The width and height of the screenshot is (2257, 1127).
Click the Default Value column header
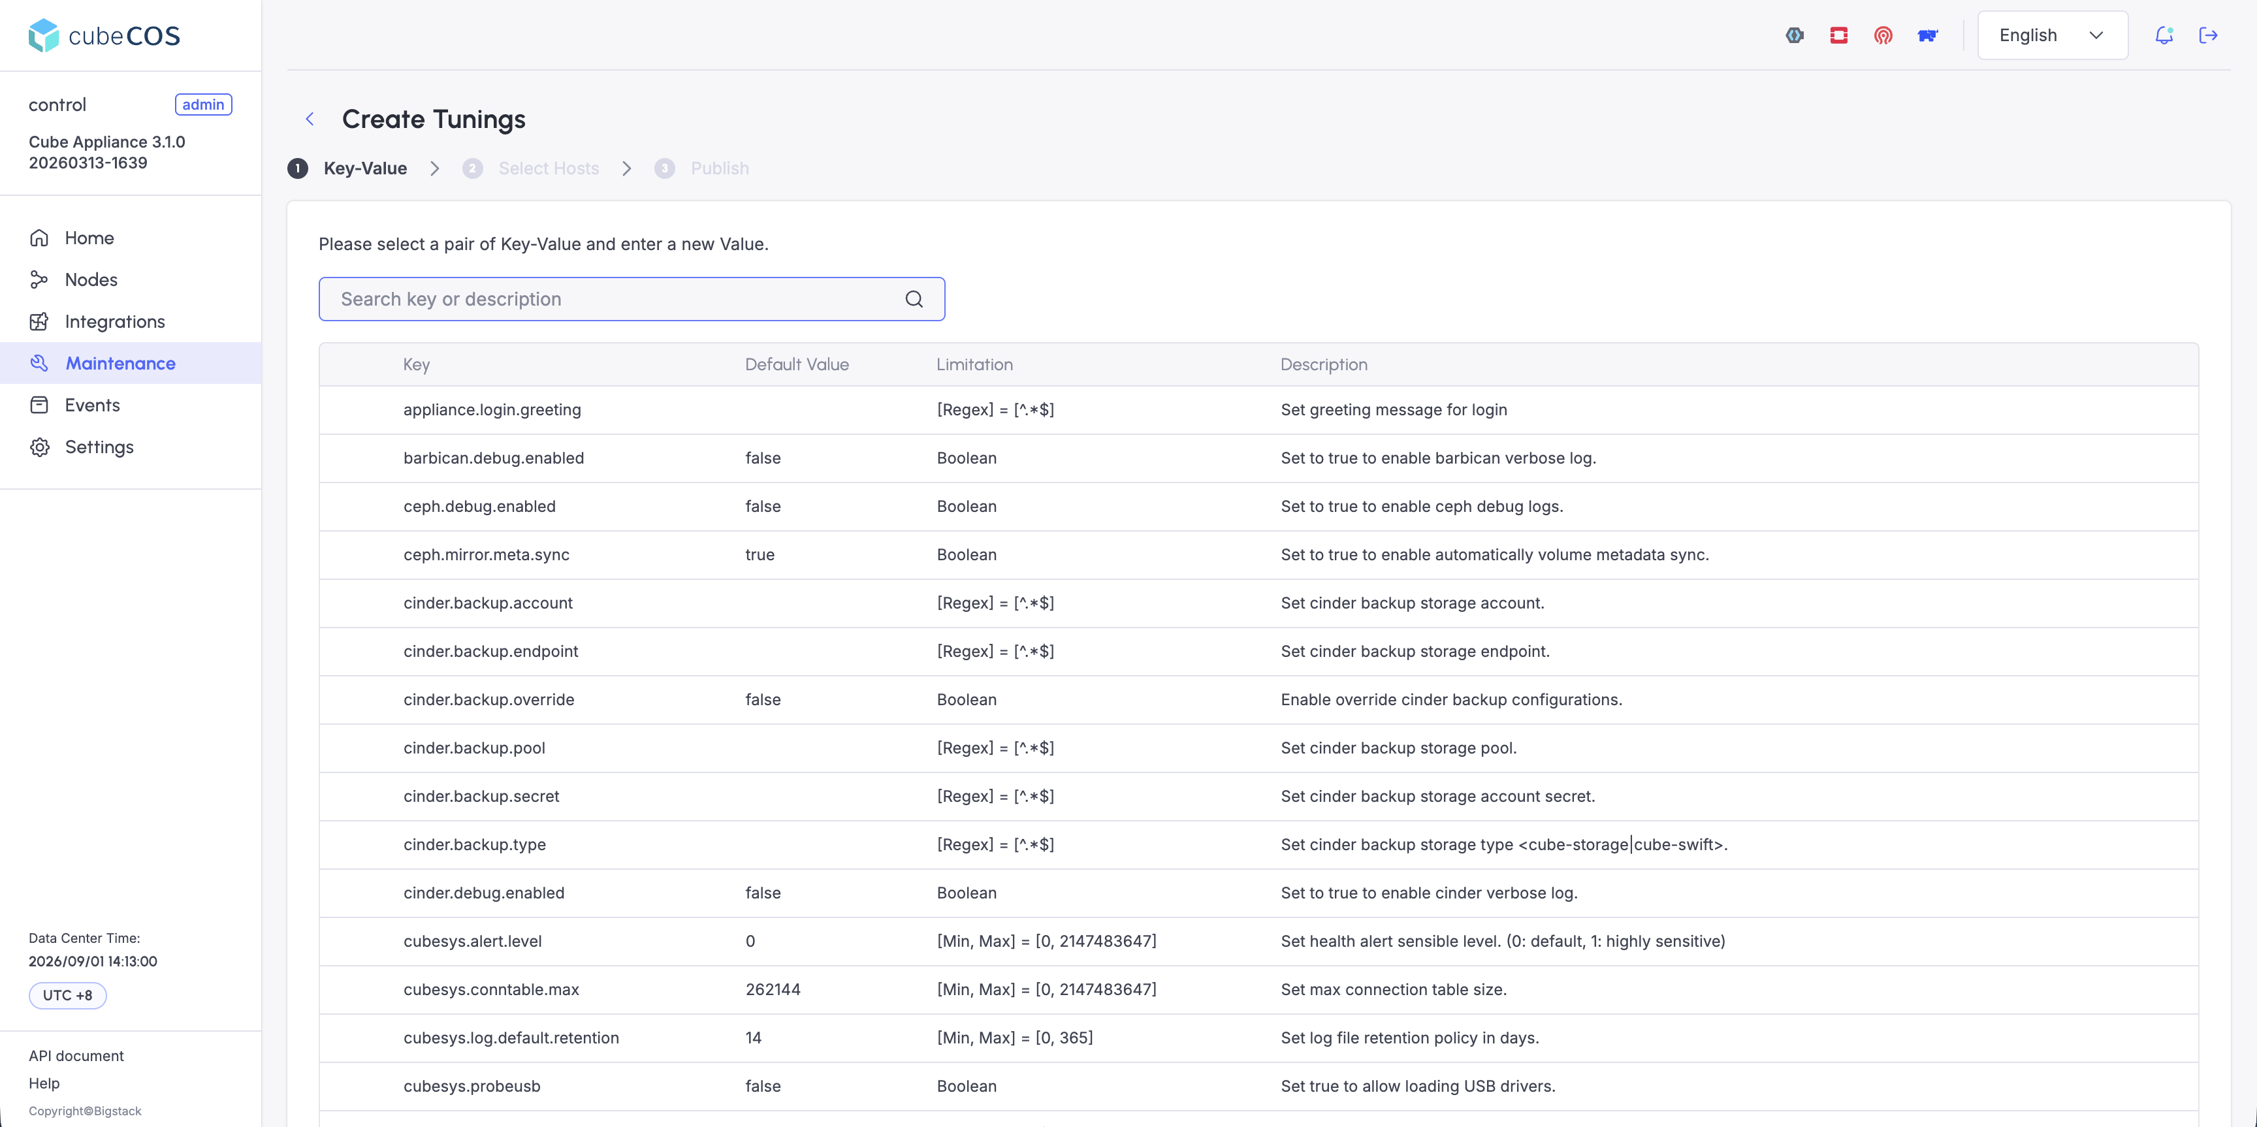tap(797, 364)
